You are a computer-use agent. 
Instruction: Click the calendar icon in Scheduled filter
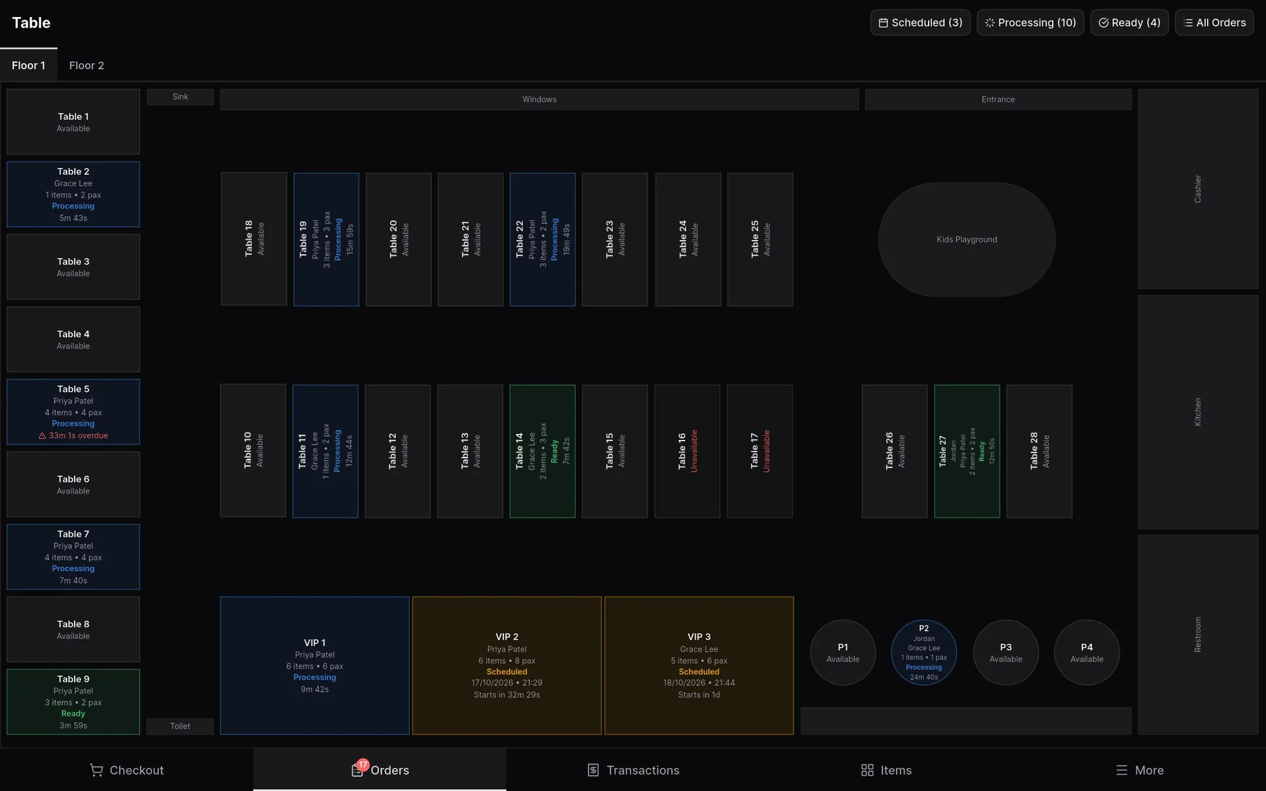coord(883,23)
